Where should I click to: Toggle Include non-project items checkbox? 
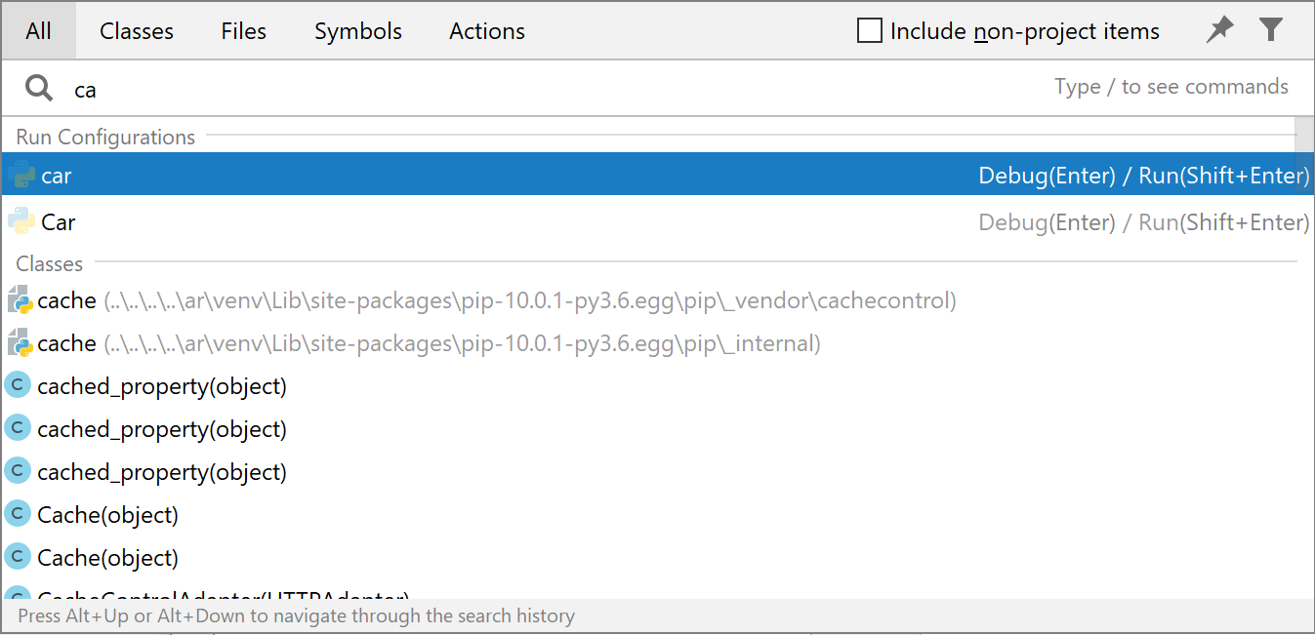[x=869, y=31]
